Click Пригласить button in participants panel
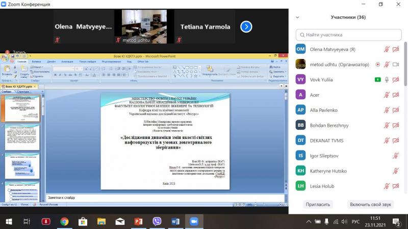 [318, 205]
